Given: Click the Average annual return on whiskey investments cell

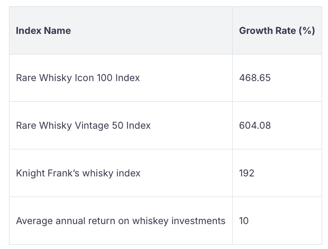Looking at the screenshot, I should click(121, 221).
